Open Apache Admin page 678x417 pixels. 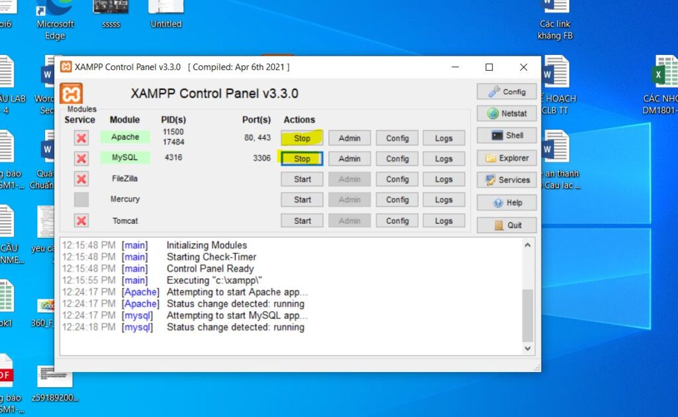(350, 138)
